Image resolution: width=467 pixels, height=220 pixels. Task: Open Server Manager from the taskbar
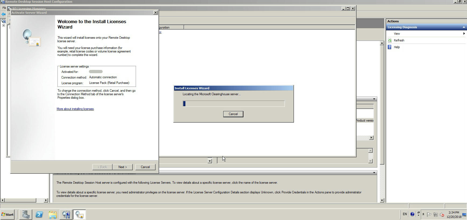(x=26, y=214)
